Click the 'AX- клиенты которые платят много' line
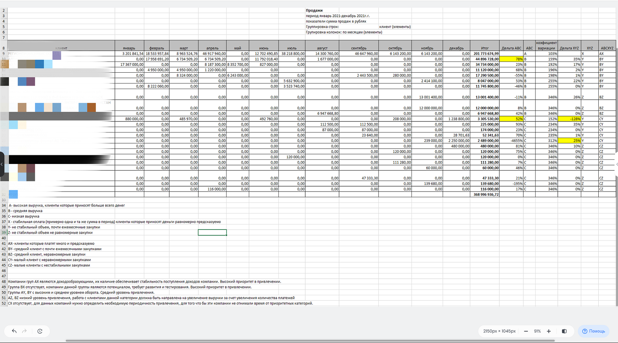618x343 pixels. point(51,244)
